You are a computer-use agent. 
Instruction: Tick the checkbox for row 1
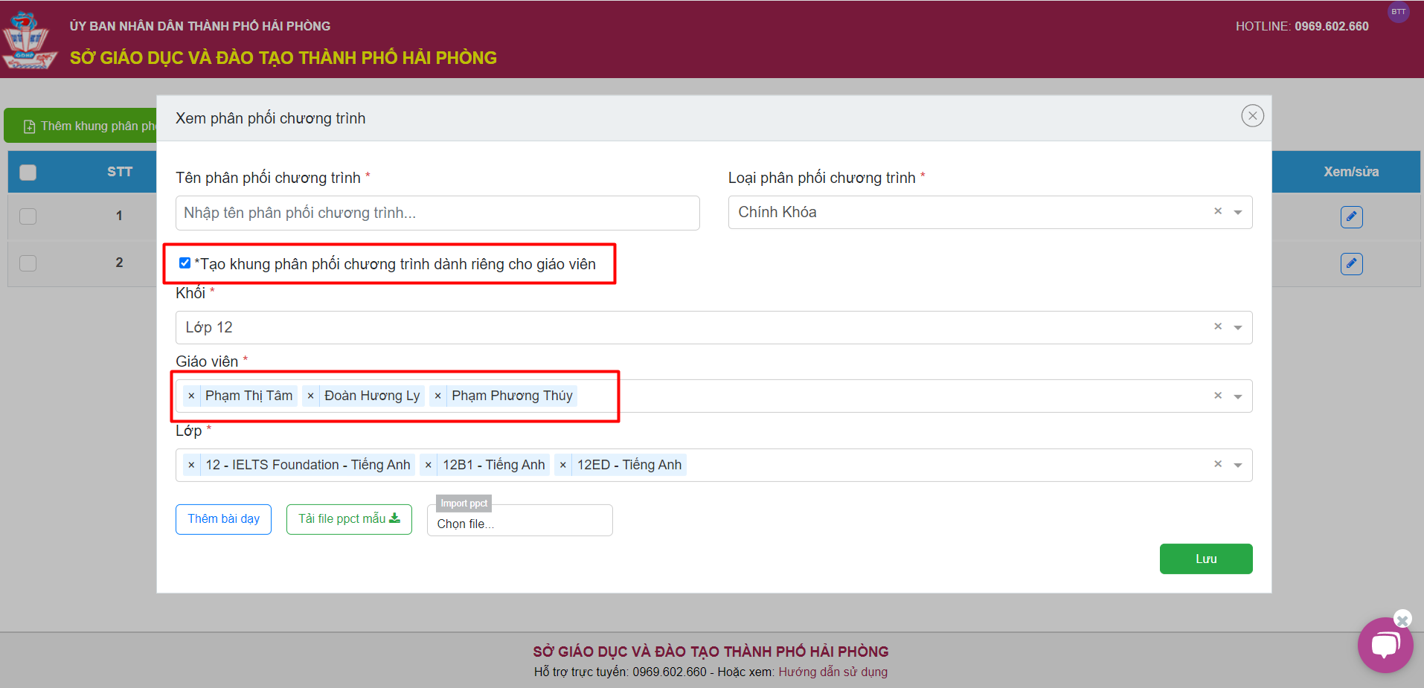tap(28, 216)
